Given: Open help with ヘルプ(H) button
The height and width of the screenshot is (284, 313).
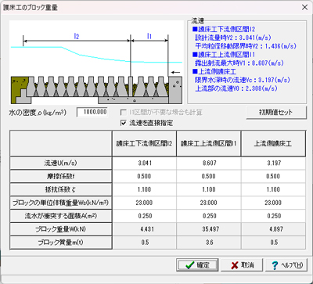Looking at the screenshot, I should [x=286, y=265].
